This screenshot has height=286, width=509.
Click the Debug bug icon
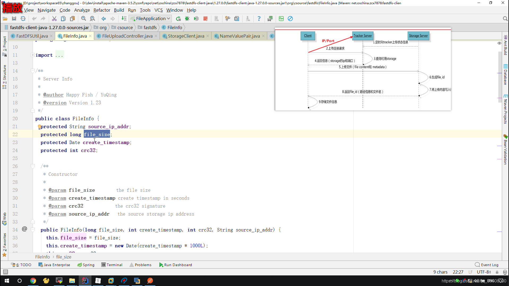click(187, 19)
